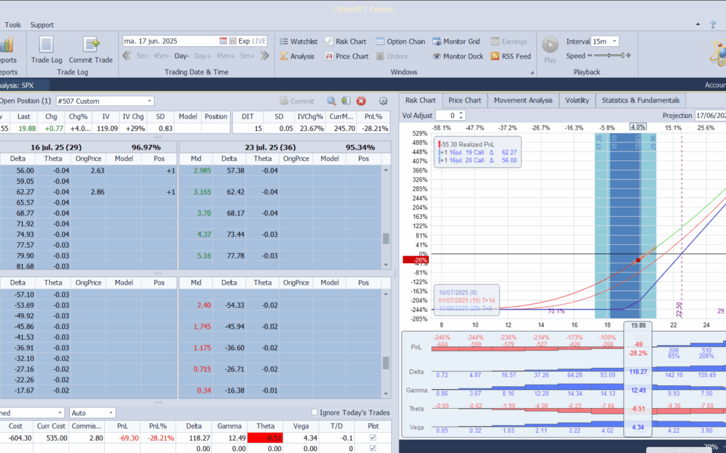Switch to the Price Chart tab
Screen dimensions: 726x453
tap(465, 100)
